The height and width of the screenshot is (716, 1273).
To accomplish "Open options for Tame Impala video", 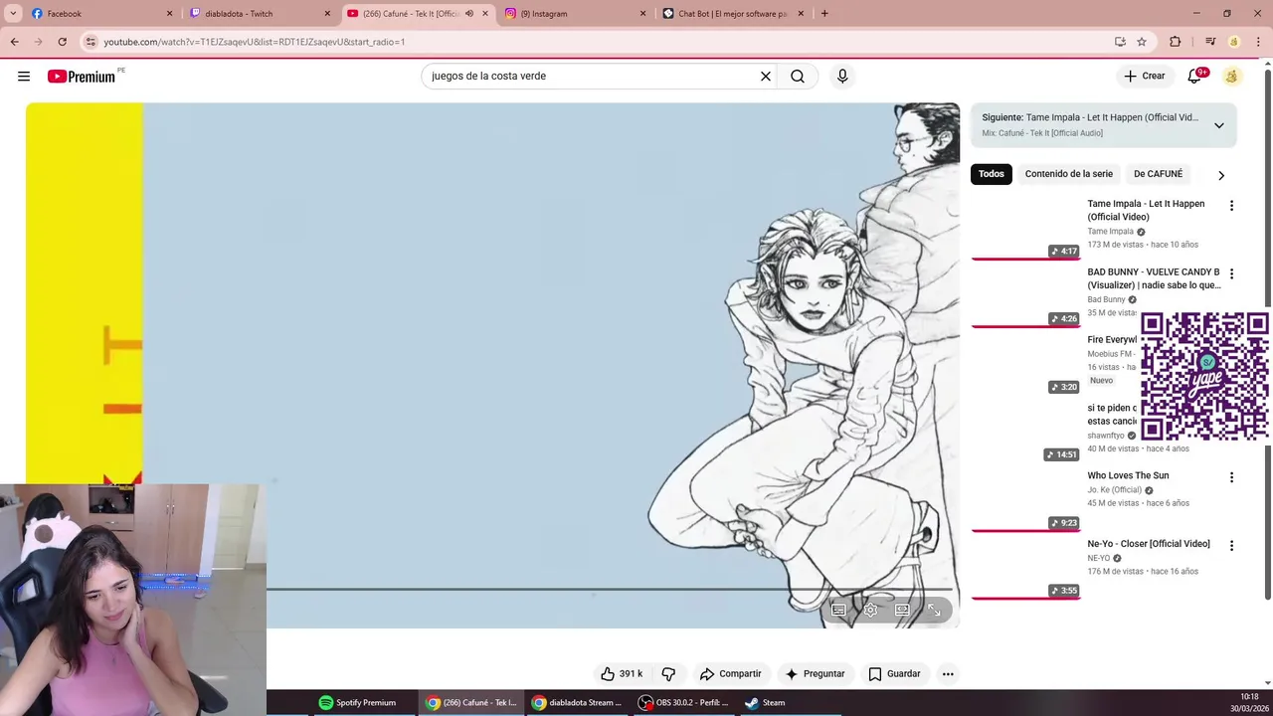I will (x=1231, y=206).
